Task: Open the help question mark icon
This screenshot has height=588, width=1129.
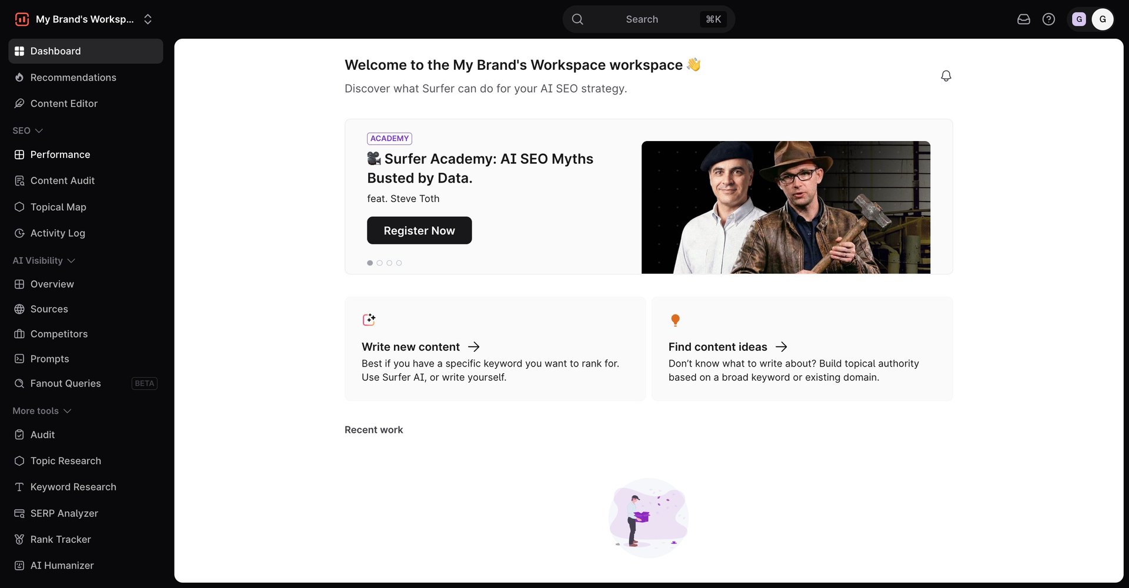Action: pyautogui.click(x=1048, y=19)
